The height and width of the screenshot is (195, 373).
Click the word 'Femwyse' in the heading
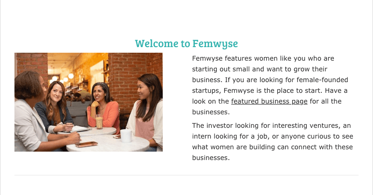click(215, 44)
